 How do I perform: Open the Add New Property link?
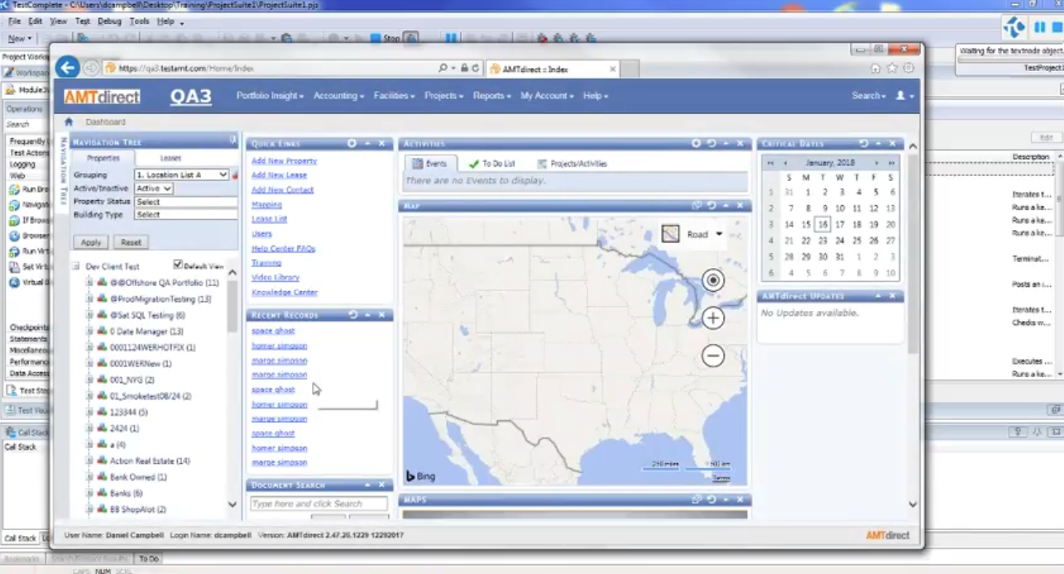click(x=284, y=161)
